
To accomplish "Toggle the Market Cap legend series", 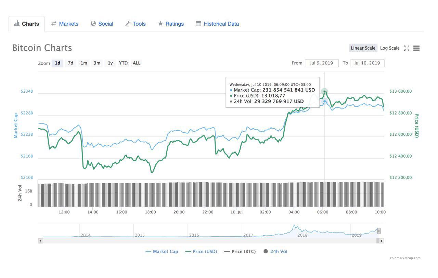I will [162, 251].
